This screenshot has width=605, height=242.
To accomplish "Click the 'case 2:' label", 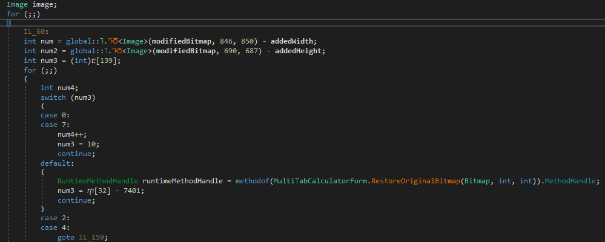I will 55,218.
